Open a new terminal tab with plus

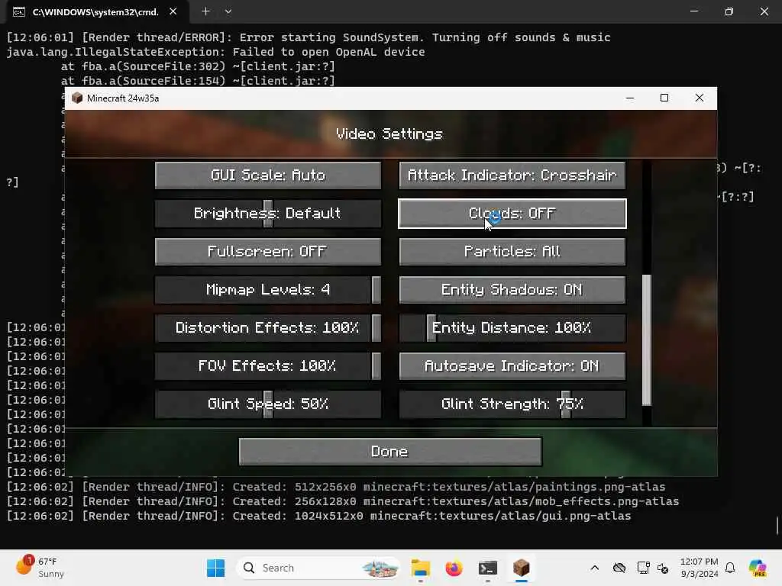coord(205,11)
